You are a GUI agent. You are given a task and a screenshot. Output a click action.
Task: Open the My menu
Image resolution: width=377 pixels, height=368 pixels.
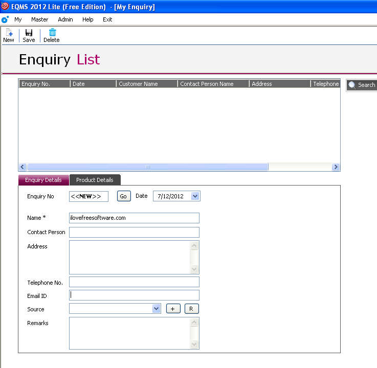coord(18,19)
